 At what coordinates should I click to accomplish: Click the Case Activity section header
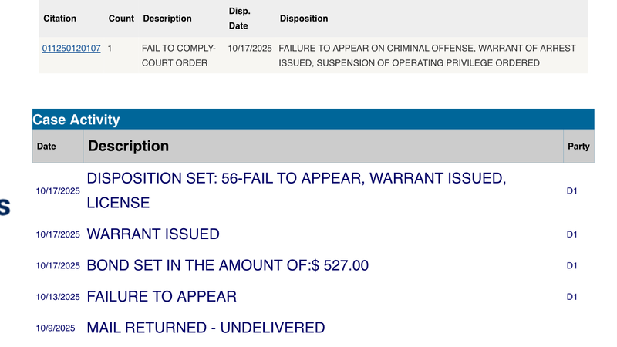click(x=76, y=120)
